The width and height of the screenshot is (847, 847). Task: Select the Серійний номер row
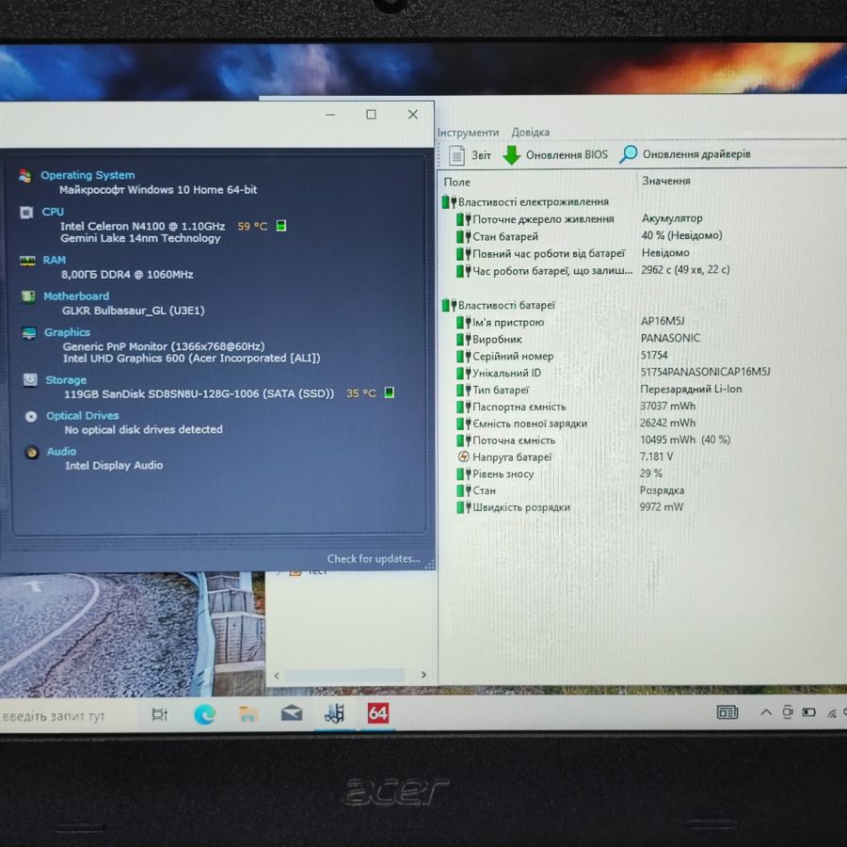coord(562,356)
